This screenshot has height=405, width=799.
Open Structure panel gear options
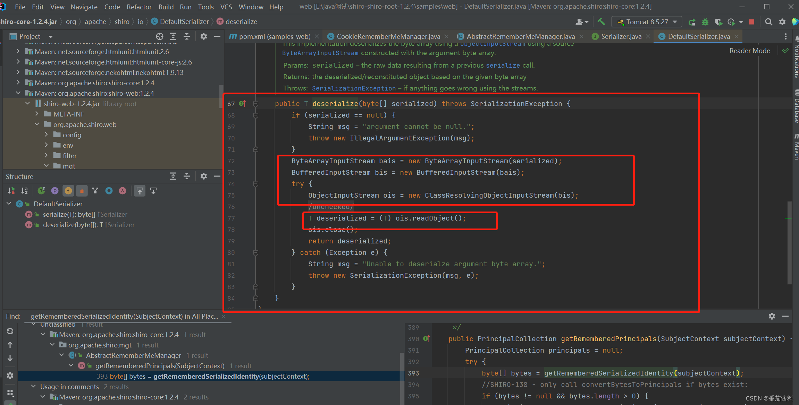tap(204, 176)
